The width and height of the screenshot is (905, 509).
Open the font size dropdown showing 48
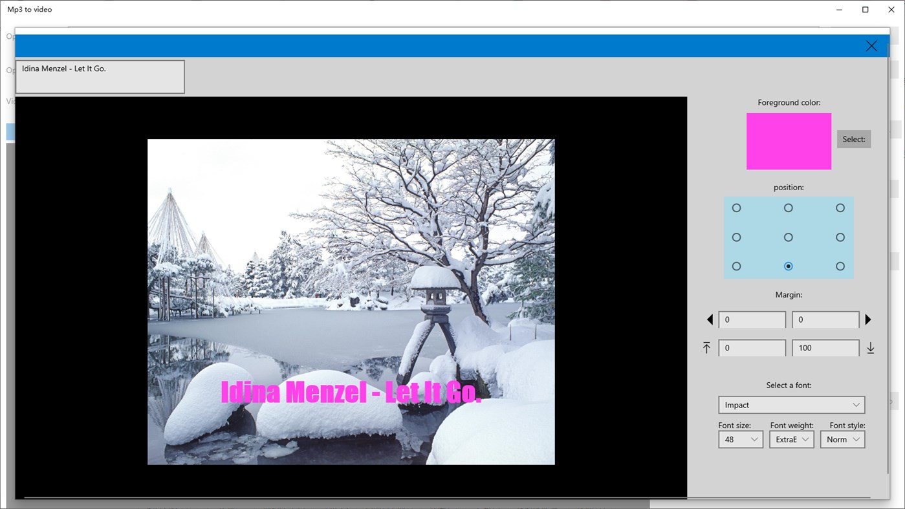740,439
